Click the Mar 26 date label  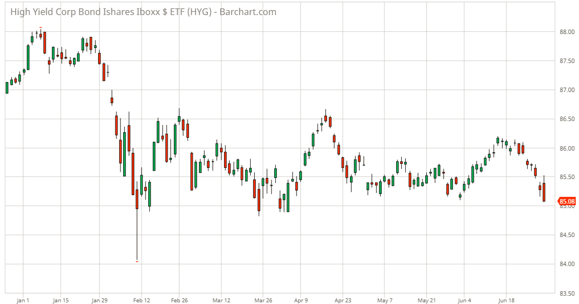point(263,300)
